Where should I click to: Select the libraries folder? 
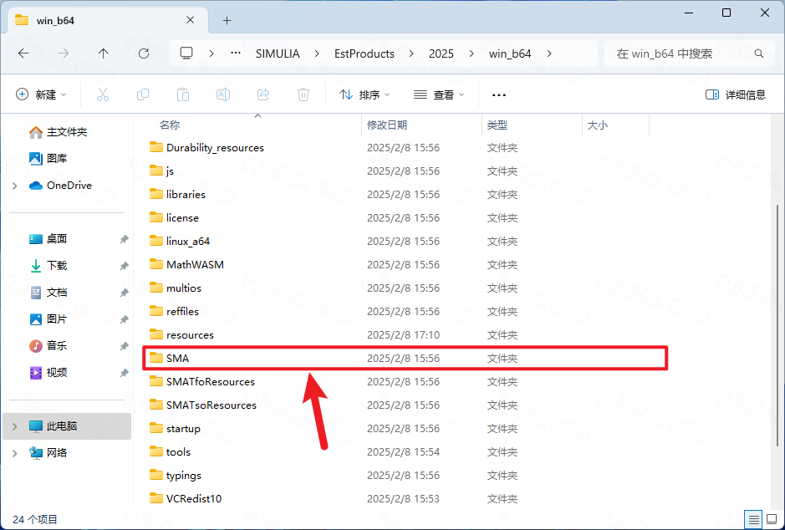178,194
